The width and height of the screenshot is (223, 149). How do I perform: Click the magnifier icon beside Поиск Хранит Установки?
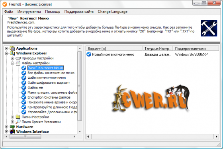click(18, 122)
